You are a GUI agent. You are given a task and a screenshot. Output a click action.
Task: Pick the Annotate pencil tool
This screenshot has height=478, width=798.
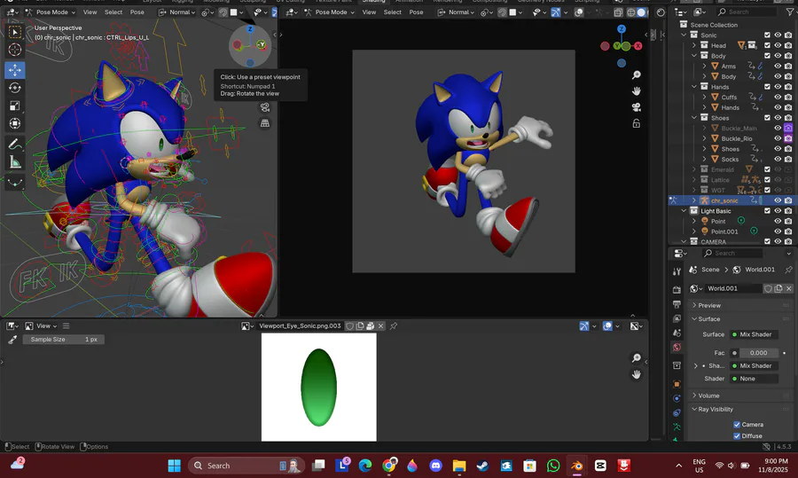tap(15, 145)
